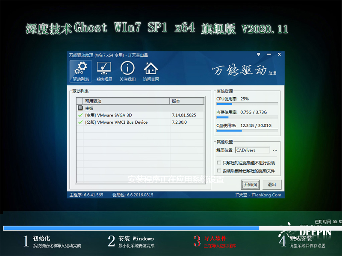The width and height of the screenshot is (342, 256).
Task: Close the 万能驱动助理 window
Action: point(279,55)
